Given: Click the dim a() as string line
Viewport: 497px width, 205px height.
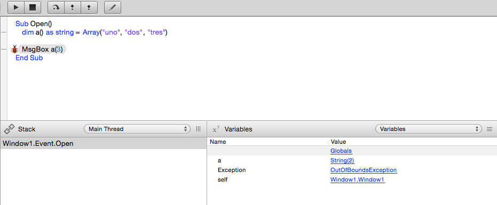Looking at the screenshot, I should coord(94,32).
